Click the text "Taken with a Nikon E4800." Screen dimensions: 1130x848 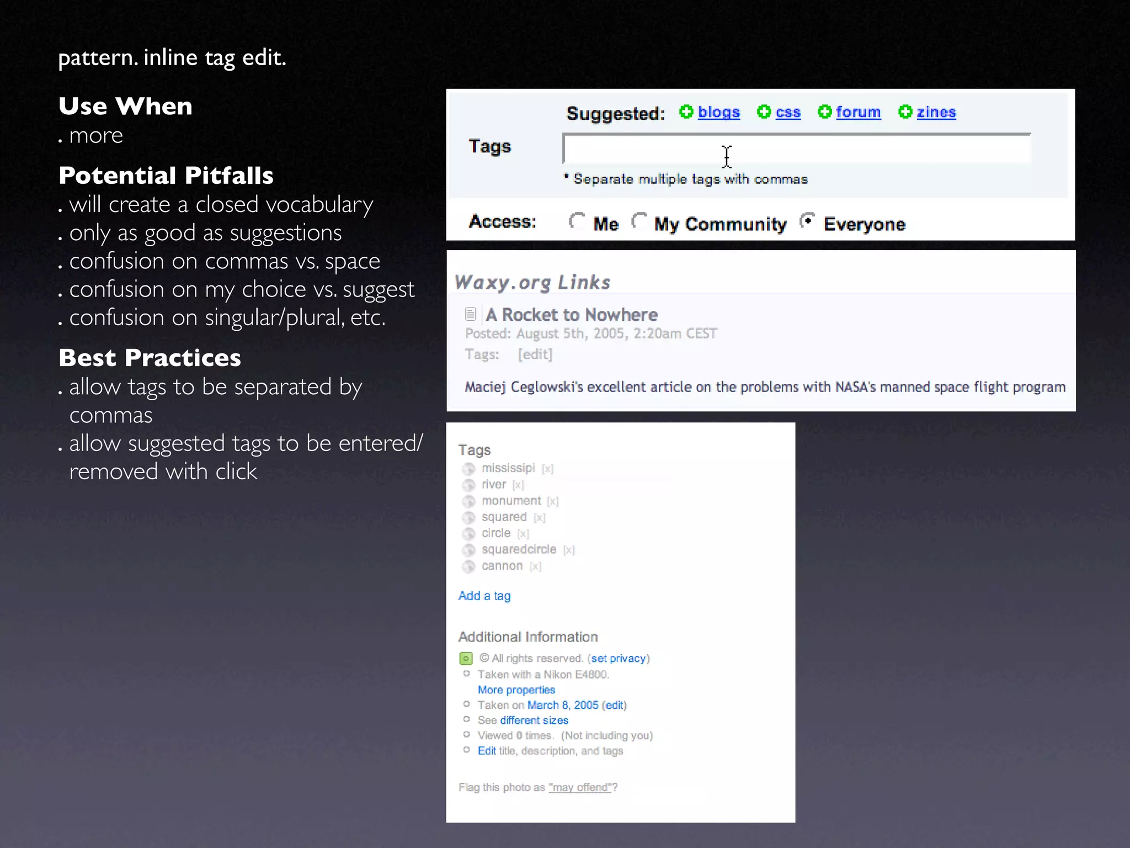(x=543, y=675)
